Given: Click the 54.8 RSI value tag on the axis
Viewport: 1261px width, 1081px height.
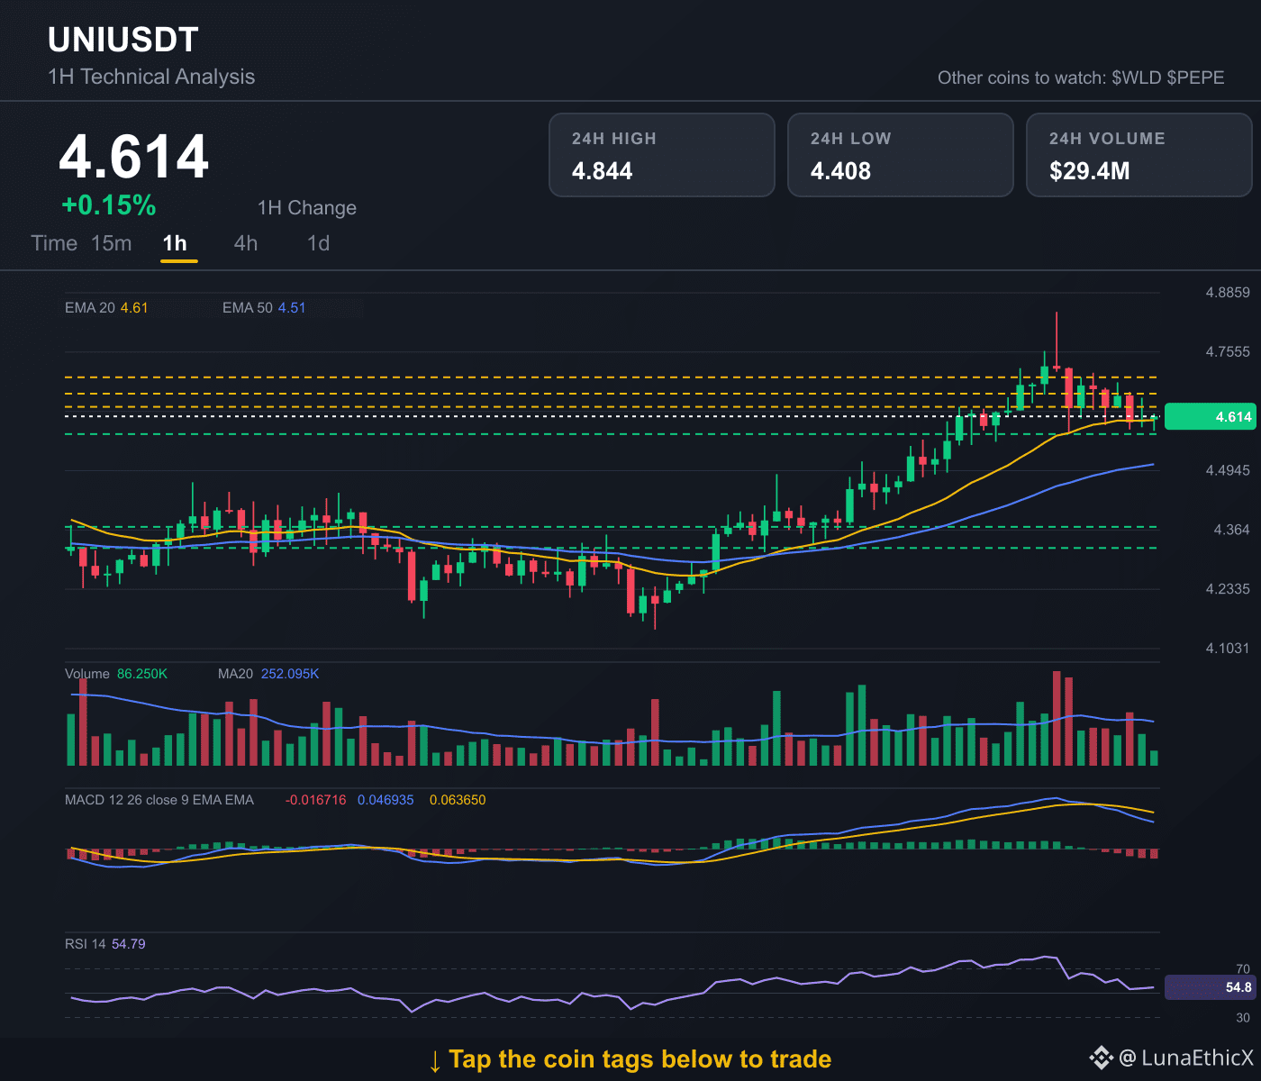Looking at the screenshot, I should [x=1210, y=987].
